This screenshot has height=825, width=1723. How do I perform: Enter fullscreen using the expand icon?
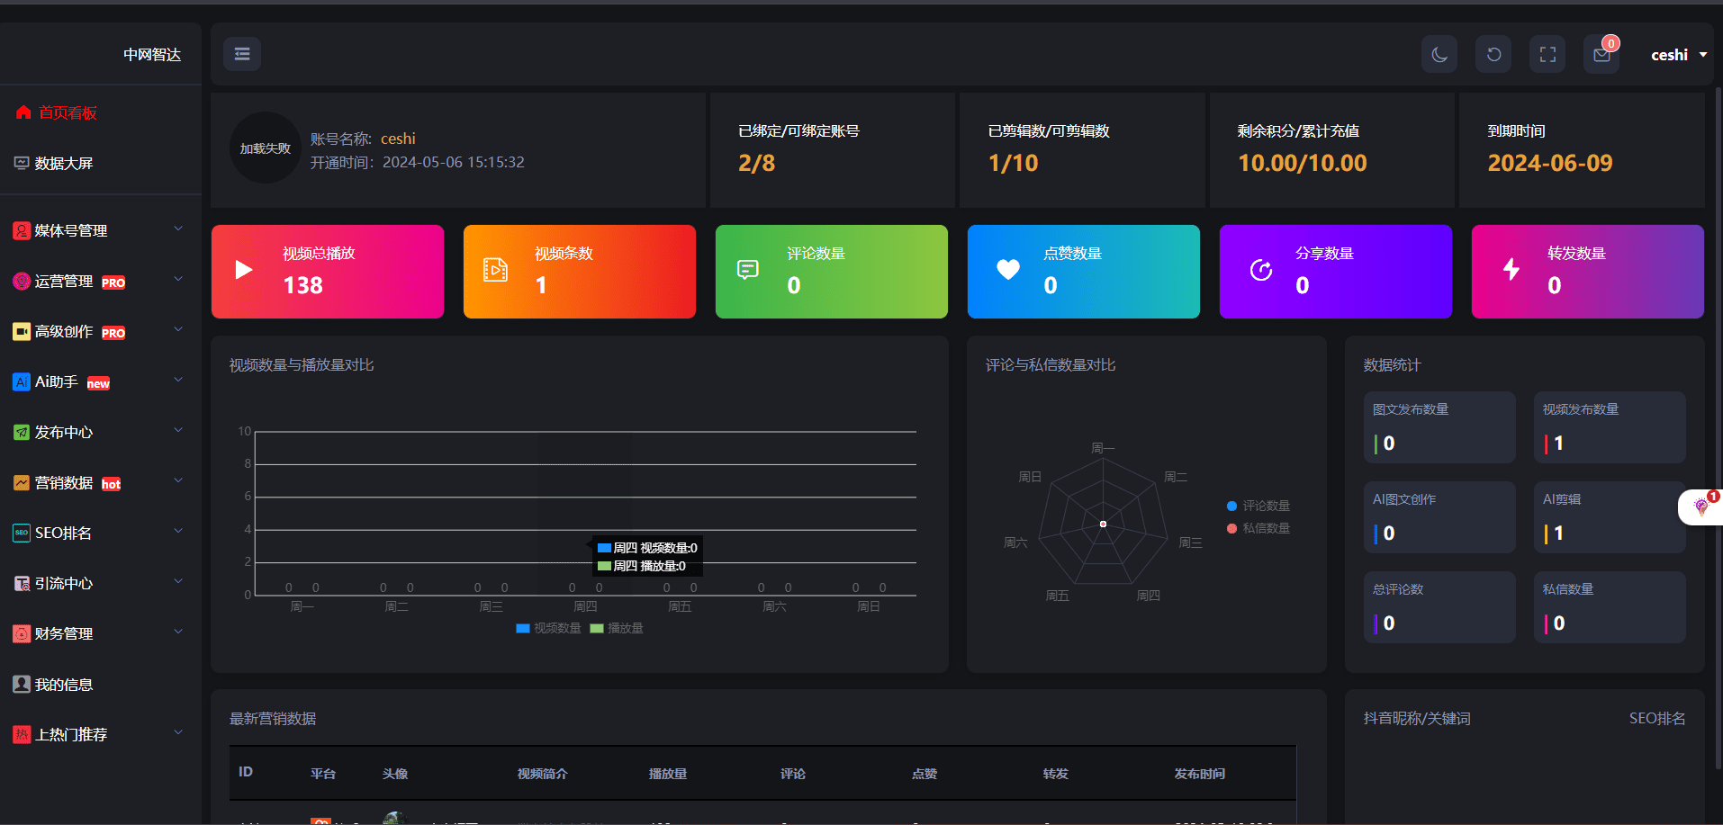[1547, 55]
